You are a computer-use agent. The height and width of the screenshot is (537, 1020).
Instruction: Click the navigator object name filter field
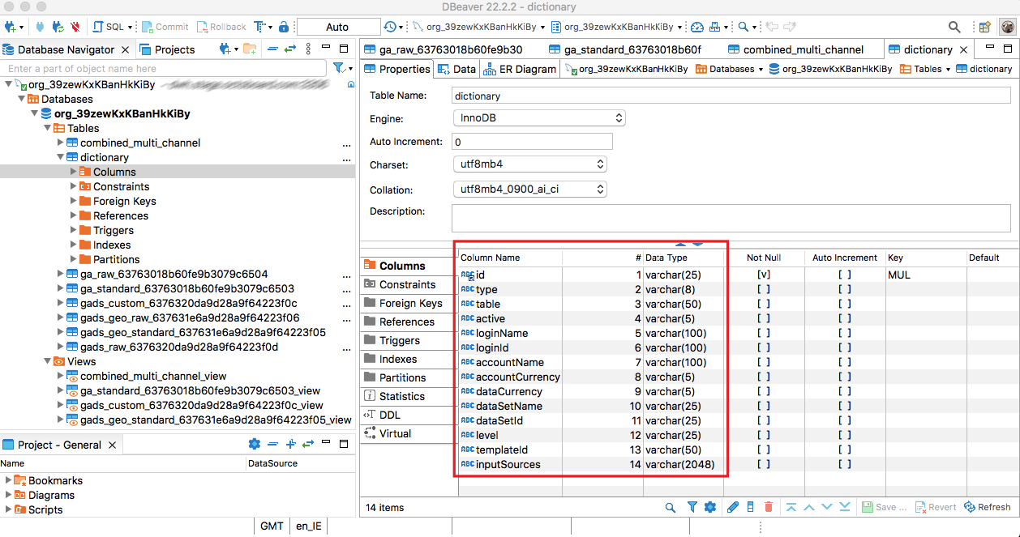[165, 69]
